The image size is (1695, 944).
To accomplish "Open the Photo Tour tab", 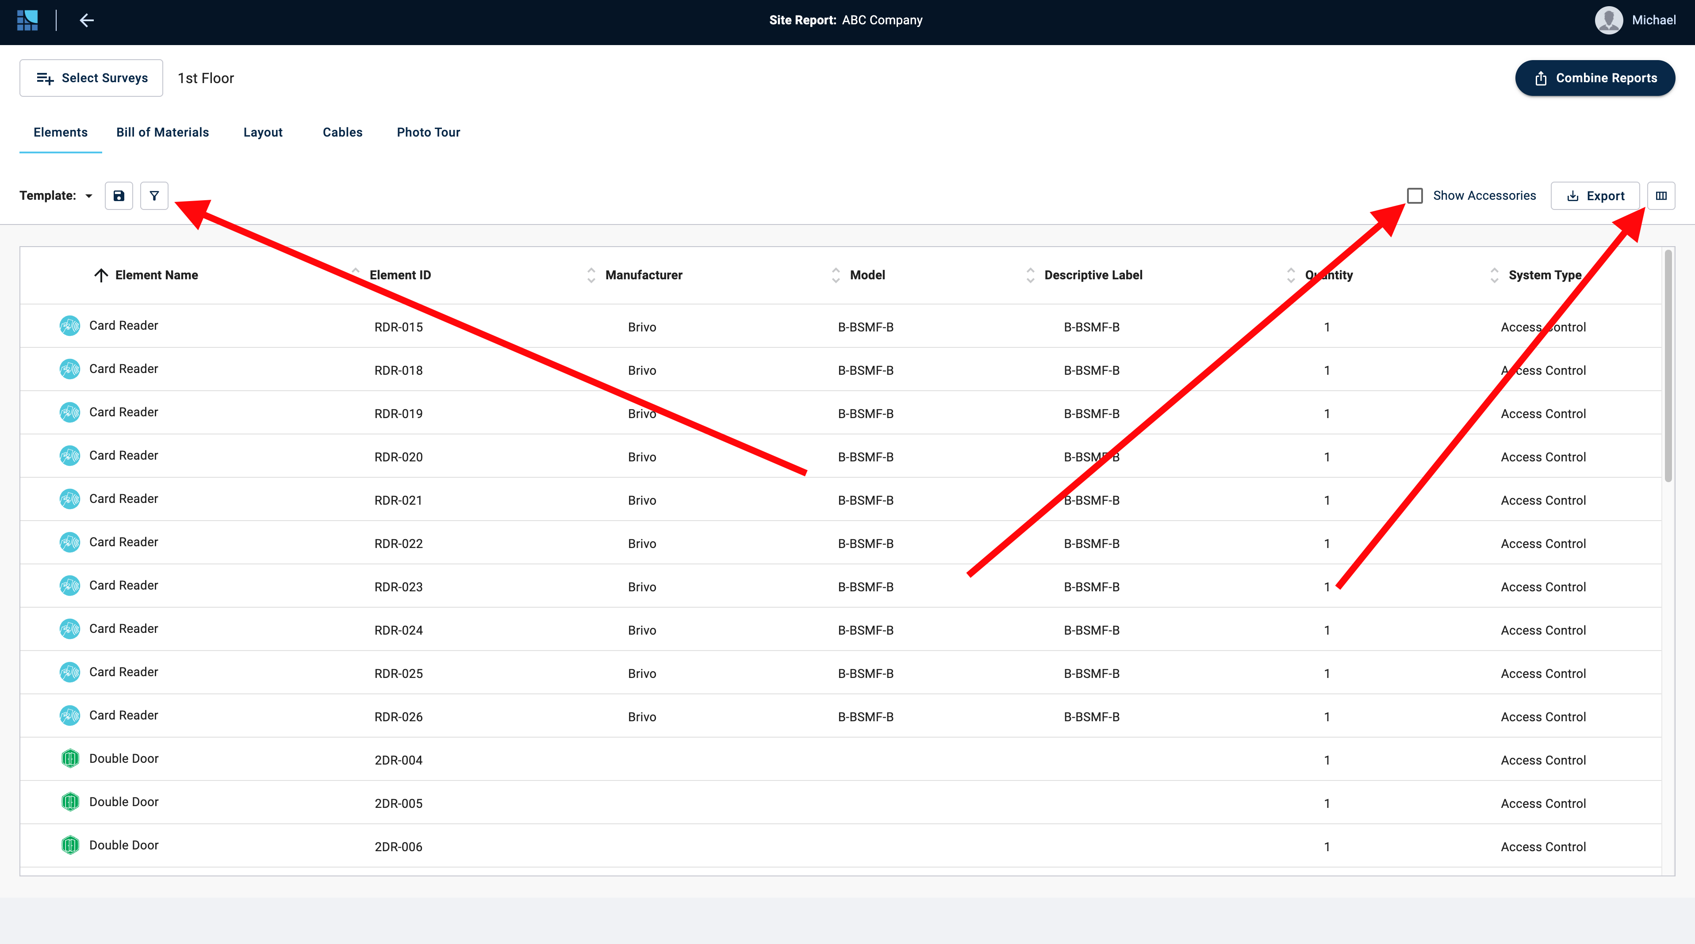I will click(x=428, y=132).
